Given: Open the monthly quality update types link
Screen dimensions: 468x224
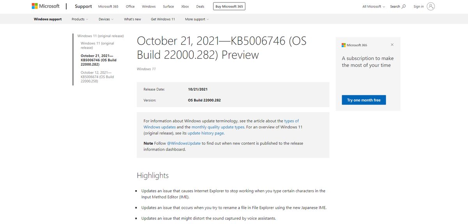Looking at the screenshot, I should [x=218, y=127].
